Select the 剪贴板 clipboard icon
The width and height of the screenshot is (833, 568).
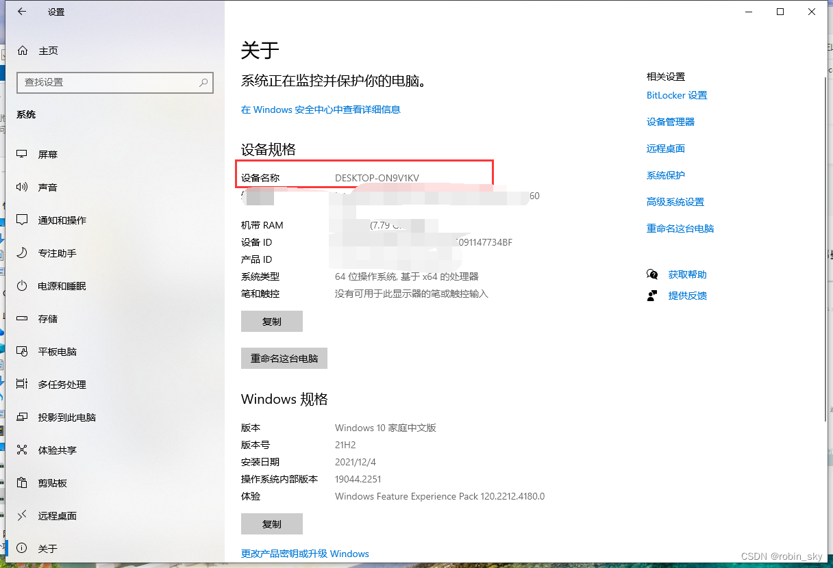tap(23, 483)
